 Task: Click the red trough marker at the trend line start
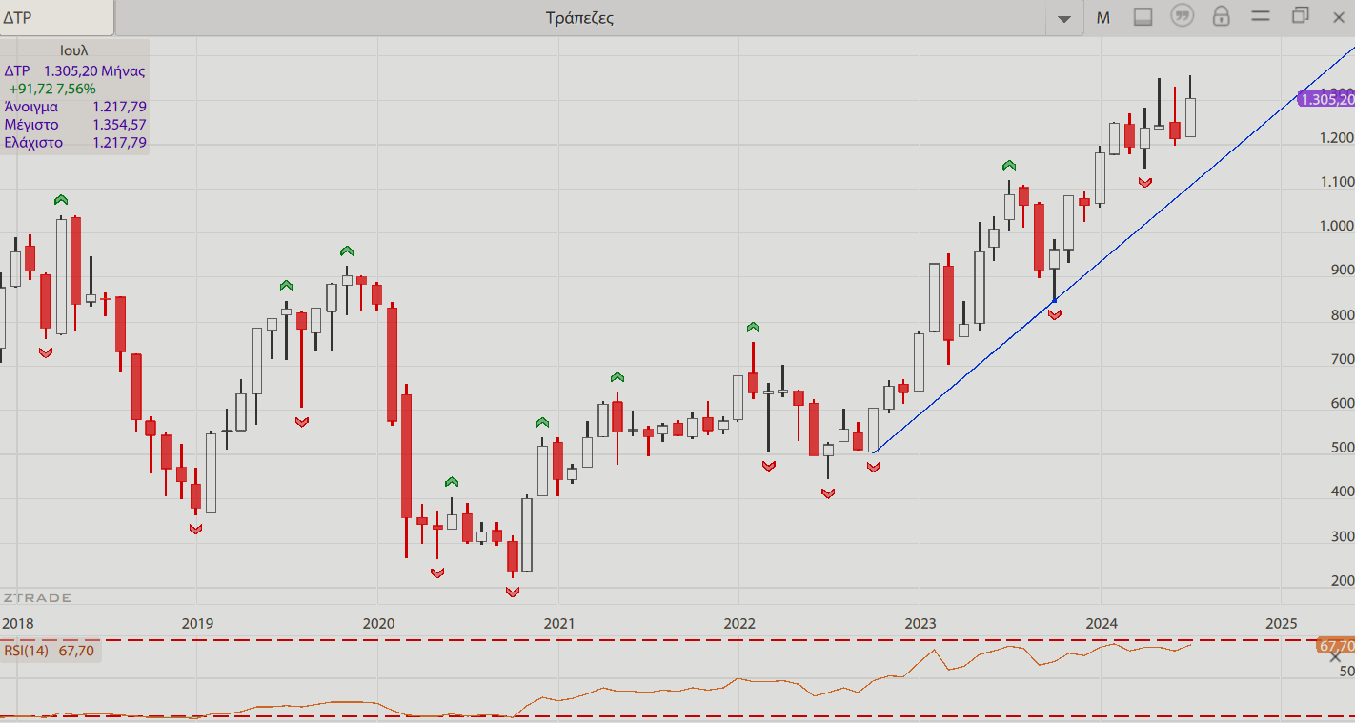(874, 467)
